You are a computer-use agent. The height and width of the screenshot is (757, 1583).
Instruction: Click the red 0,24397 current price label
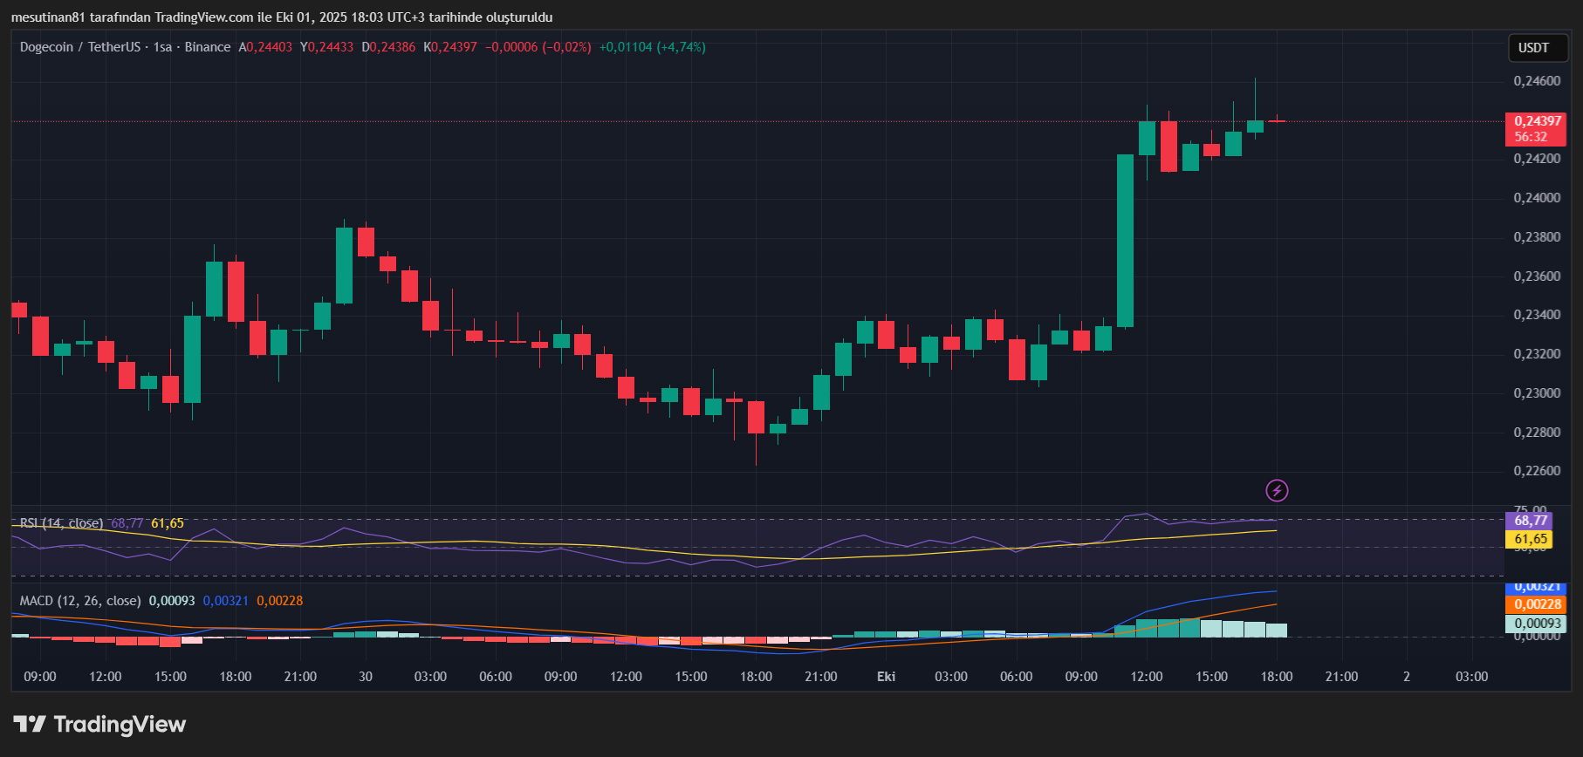[x=1537, y=122]
